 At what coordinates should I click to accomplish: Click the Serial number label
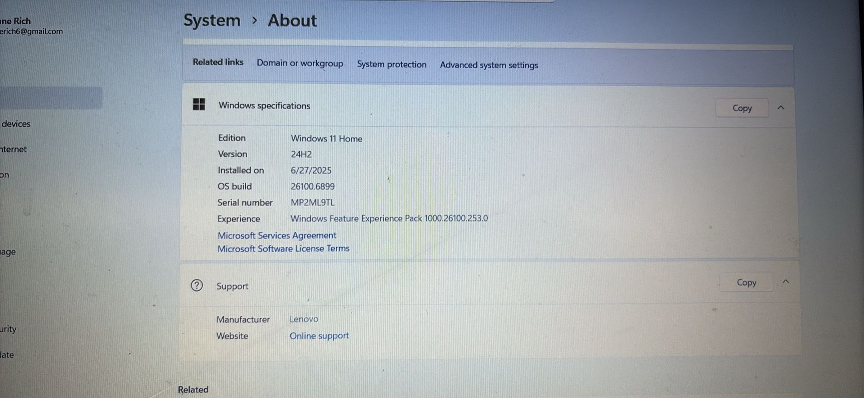(x=245, y=203)
